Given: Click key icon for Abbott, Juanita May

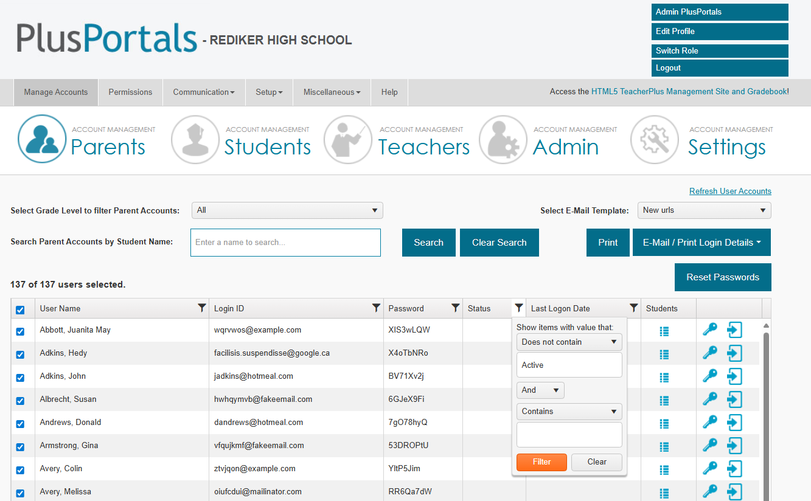Looking at the screenshot, I should coord(710,330).
